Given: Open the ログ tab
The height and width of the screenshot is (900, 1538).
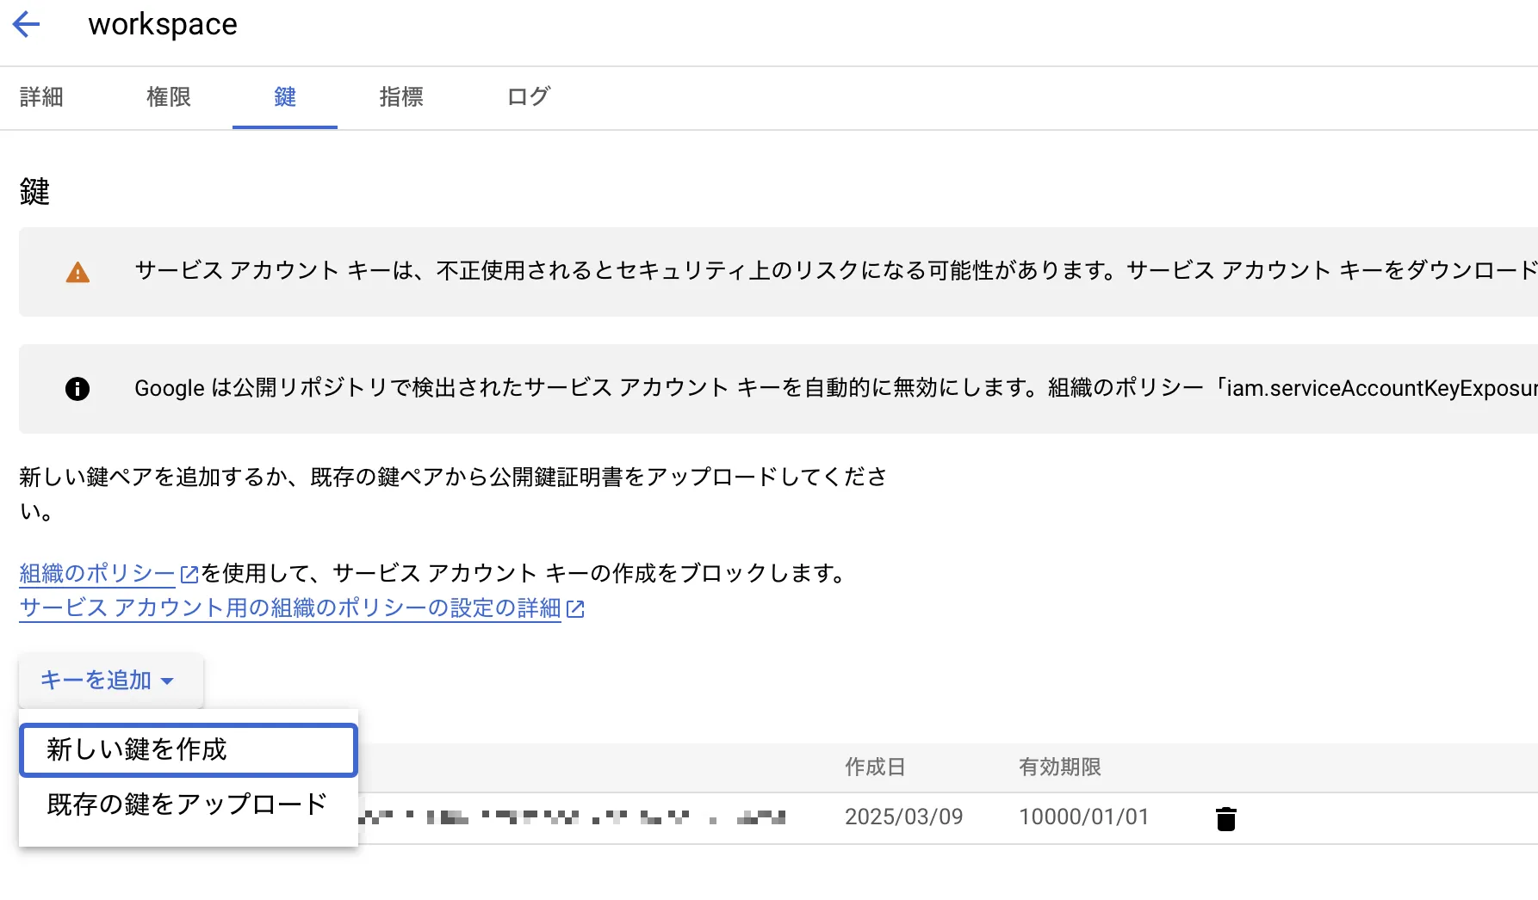Looking at the screenshot, I should tap(529, 97).
